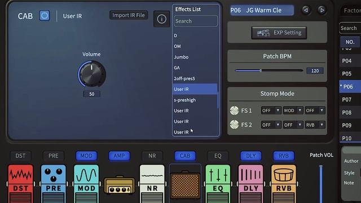
Task: Click the Effects List scrollbar
Action: [x=218, y=99]
